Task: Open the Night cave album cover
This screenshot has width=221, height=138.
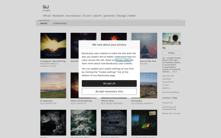Action: [53, 123]
